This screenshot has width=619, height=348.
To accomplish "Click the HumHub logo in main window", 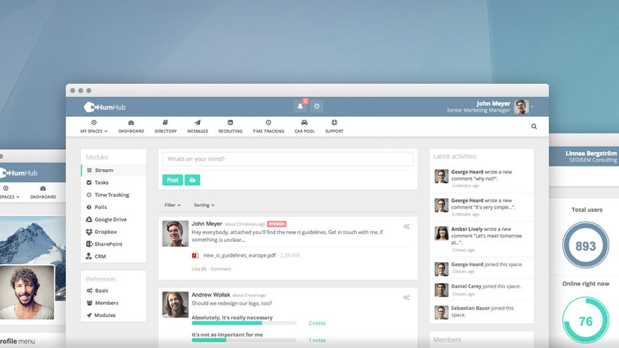I will click(105, 107).
